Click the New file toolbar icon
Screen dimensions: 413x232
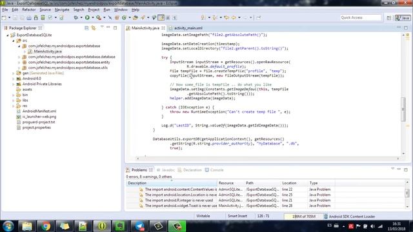click(x=4, y=17)
